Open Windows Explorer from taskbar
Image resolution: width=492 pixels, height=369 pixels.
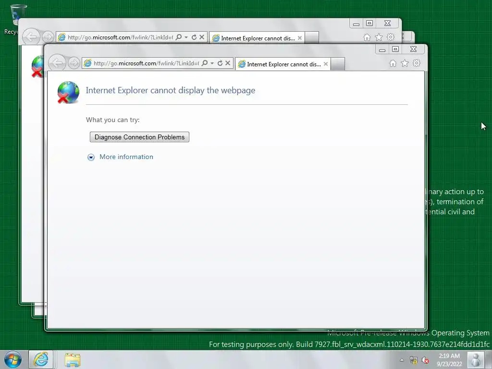[73, 359]
